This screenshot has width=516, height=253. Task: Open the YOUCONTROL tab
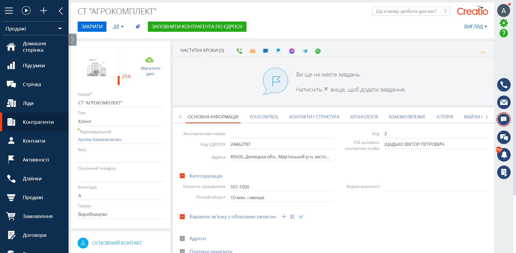[x=264, y=117]
